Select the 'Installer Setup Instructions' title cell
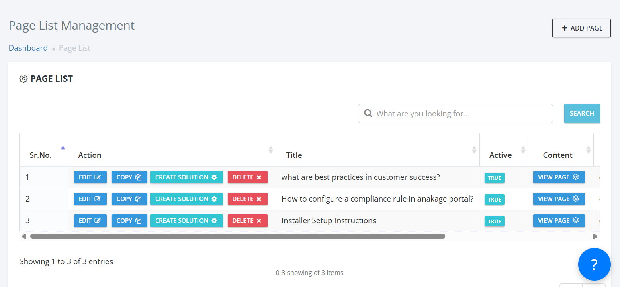 [x=377, y=220]
